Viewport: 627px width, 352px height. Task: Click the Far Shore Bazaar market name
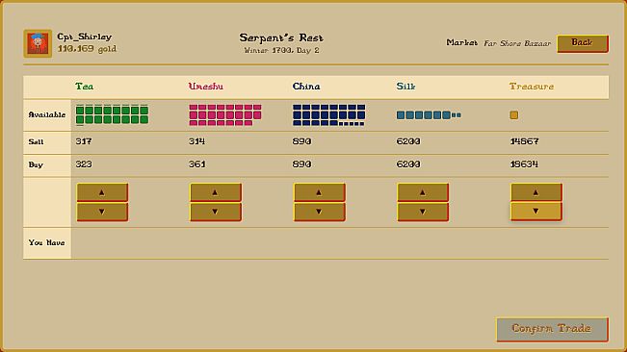(517, 43)
